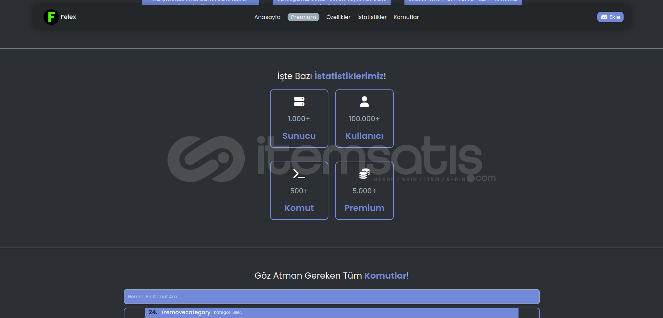The height and width of the screenshot is (318, 663).
Task: Click the 1.000+ value text
Action: [x=299, y=119]
